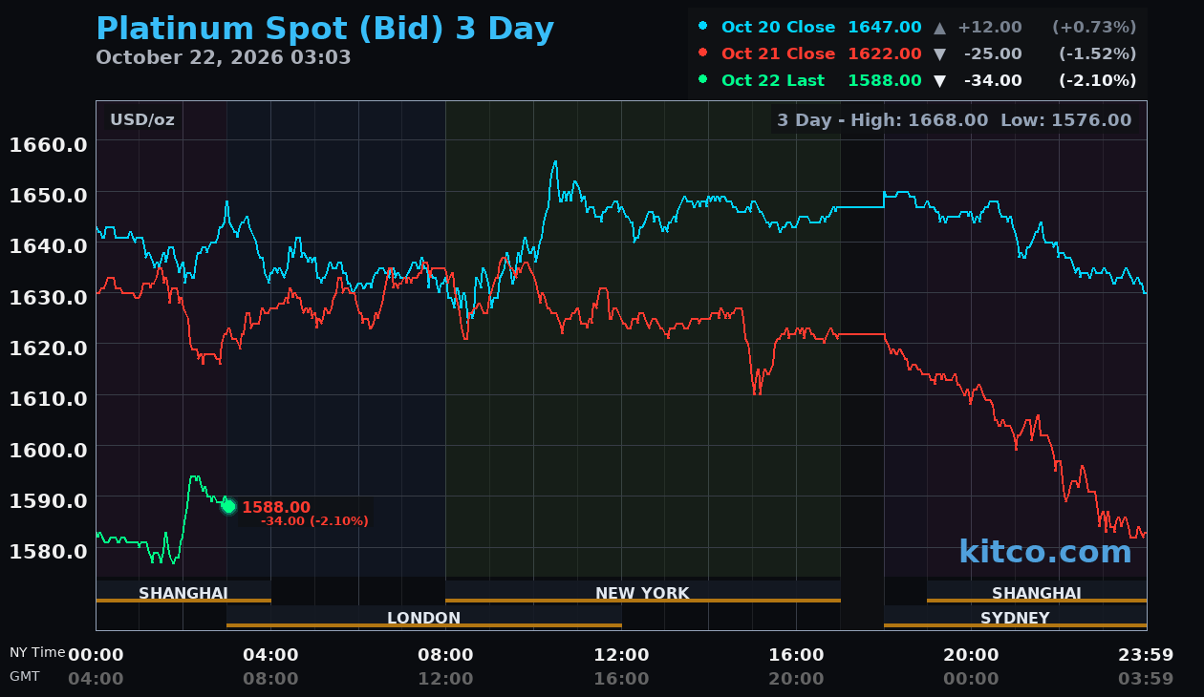The height and width of the screenshot is (697, 1204).
Task: Click the down arrow beside -34.00 in legend
Action: click(x=939, y=80)
